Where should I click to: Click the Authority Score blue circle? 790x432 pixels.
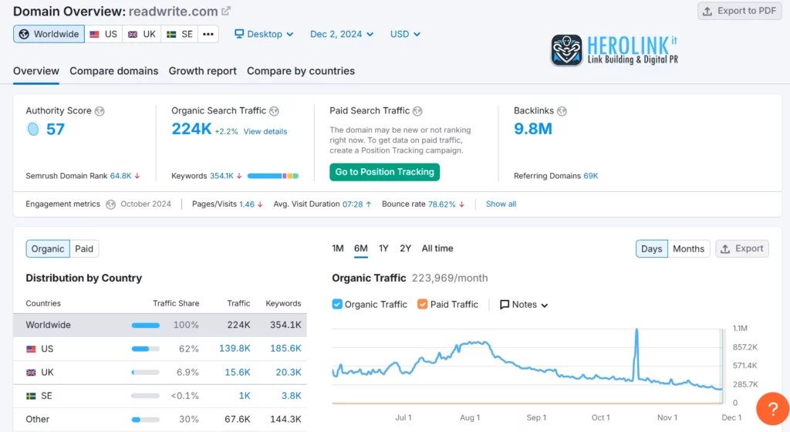pos(33,130)
